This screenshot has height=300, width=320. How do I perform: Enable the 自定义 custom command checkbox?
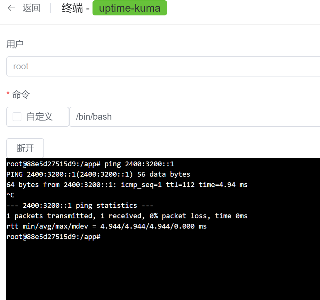click(x=17, y=117)
